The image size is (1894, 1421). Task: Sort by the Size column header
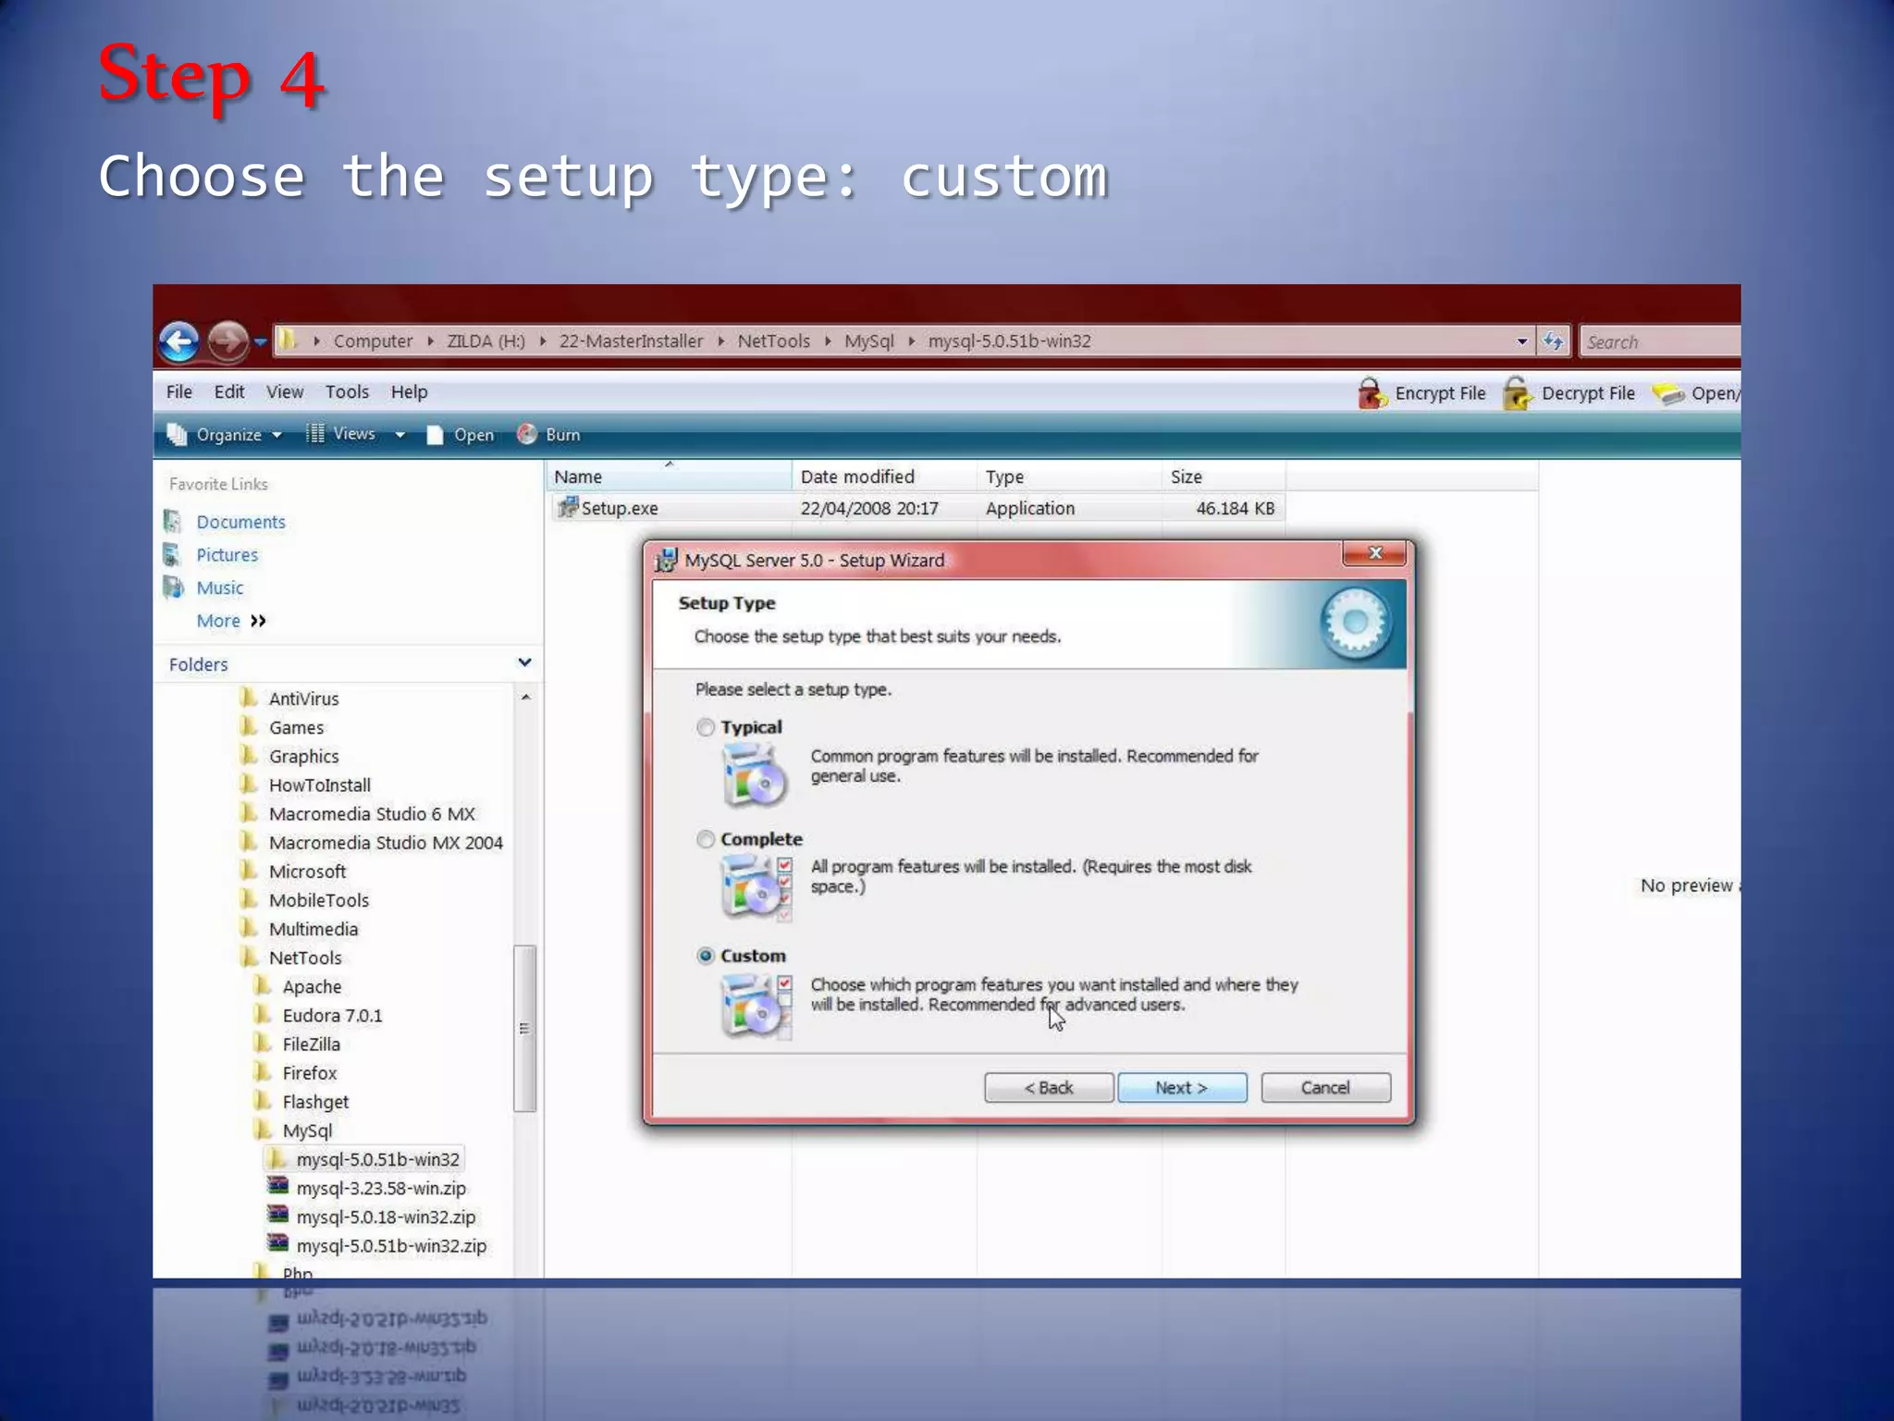pos(1224,476)
